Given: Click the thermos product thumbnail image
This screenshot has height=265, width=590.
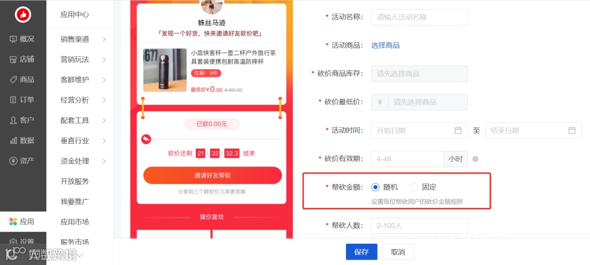Looking at the screenshot, I should coord(165,70).
